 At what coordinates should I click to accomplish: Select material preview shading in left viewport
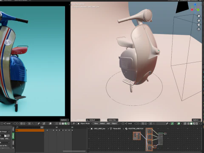tap(65, 124)
